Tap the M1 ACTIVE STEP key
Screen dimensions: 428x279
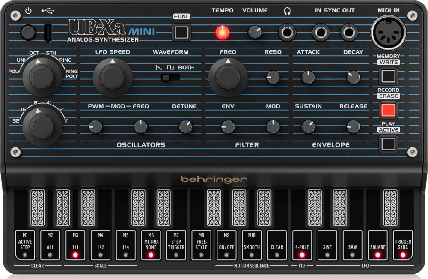pos(25,245)
